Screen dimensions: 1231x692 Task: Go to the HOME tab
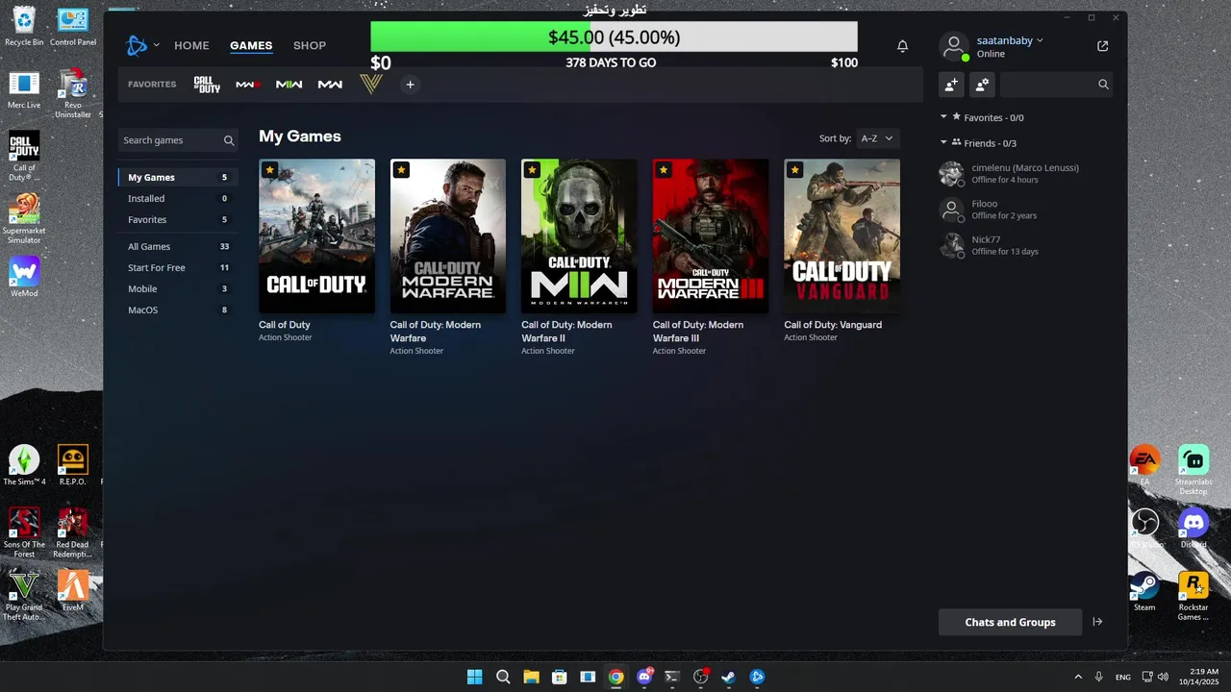(191, 45)
